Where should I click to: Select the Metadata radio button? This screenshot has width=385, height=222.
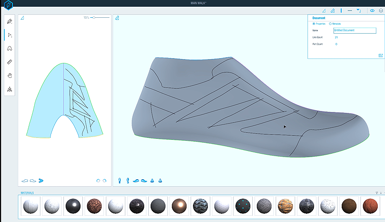(x=330, y=24)
